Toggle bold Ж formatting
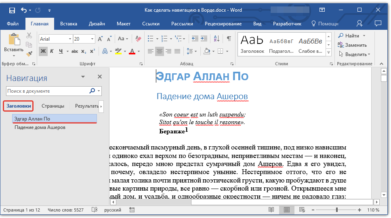391x218 pixels. [x=43, y=51]
